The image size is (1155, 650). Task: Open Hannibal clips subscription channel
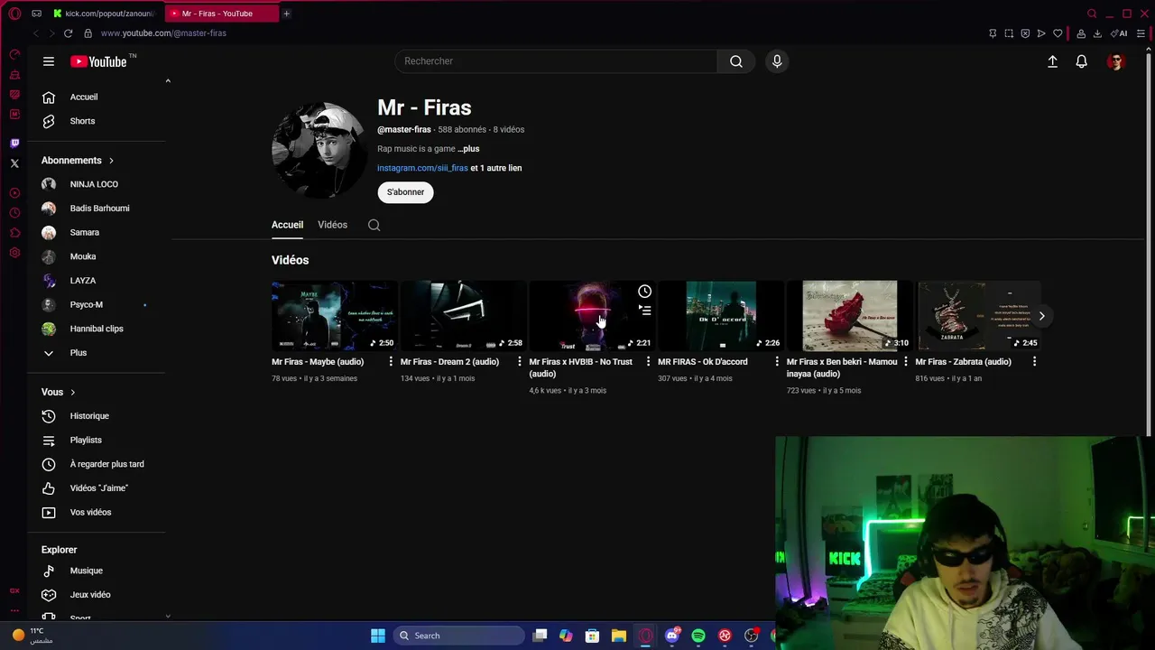point(97,329)
